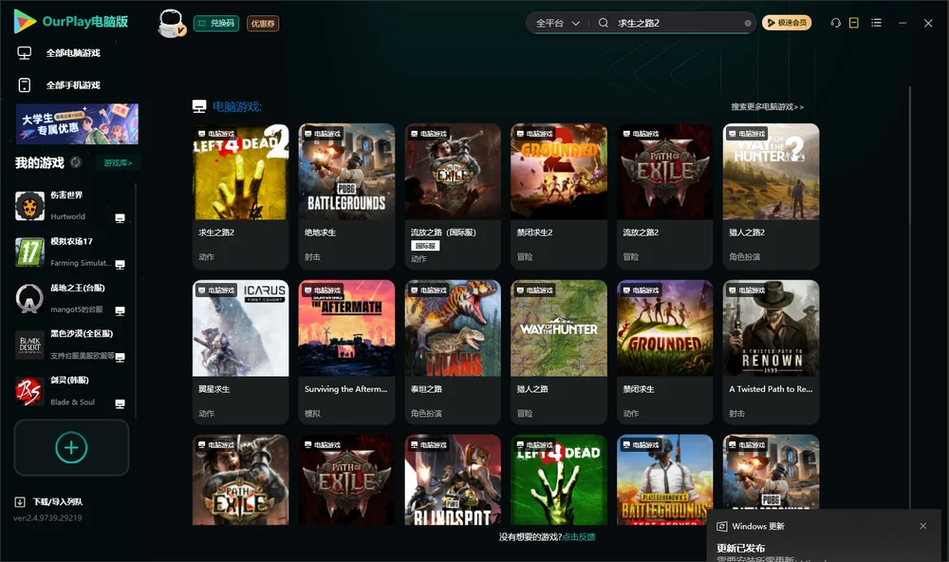The image size is (949, 562).
Task: Click the 点击反馈 feedback link
Action: pyautogui.click(x=579, y=536)
